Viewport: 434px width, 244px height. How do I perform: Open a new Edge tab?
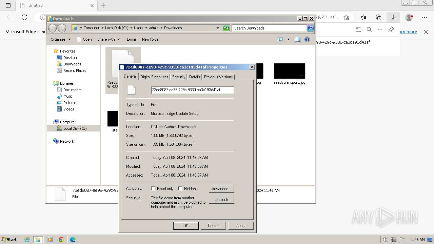coord(103,5)
